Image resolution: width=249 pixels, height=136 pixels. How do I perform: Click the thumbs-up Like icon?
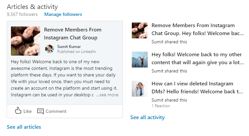point(18,111)
